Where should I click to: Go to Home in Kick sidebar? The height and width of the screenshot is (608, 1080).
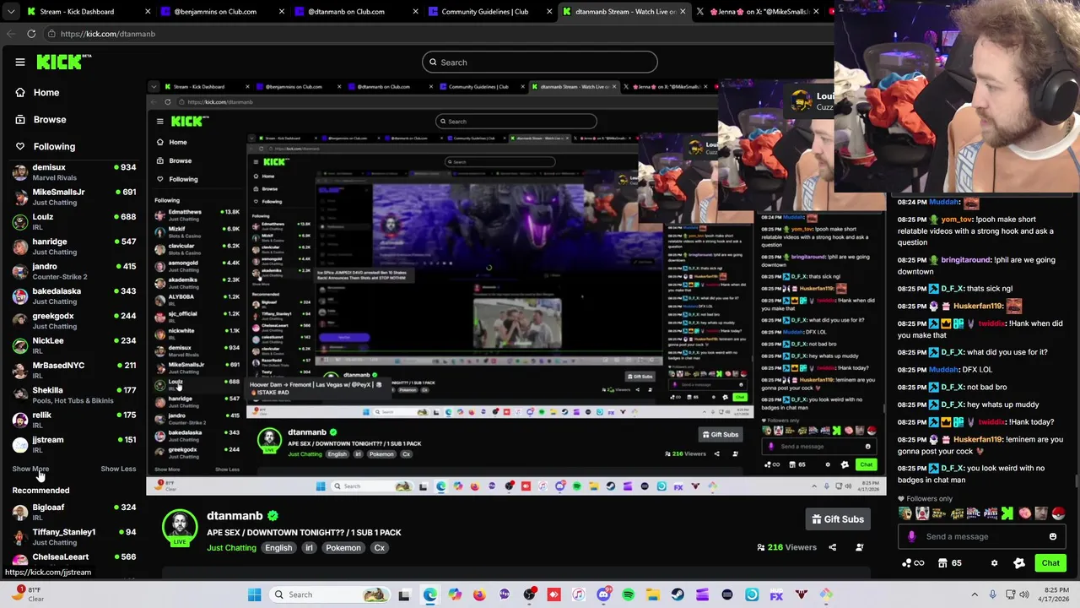[x=46, y=92]
